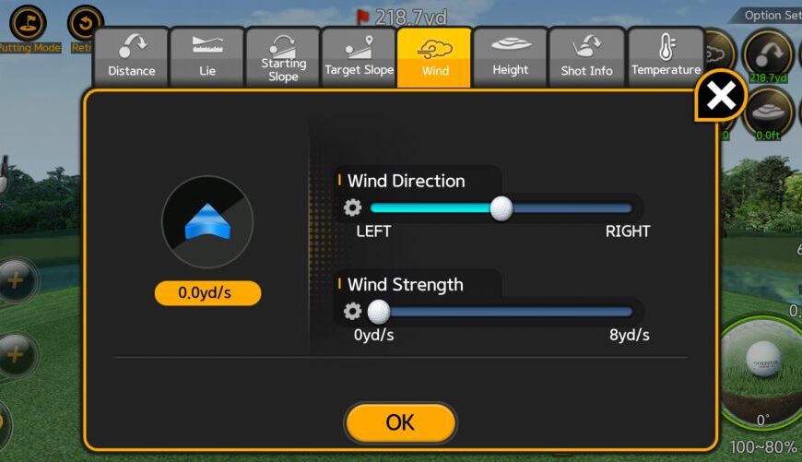
Task: Click the Retry circular arrow icon
Action: 86,23
